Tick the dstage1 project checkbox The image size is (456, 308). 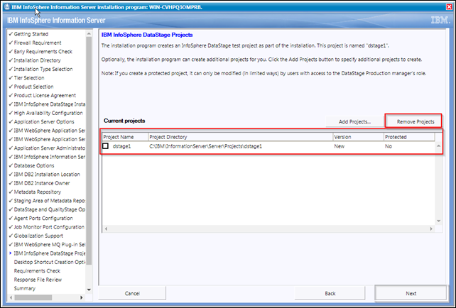[x=106, y=146]
